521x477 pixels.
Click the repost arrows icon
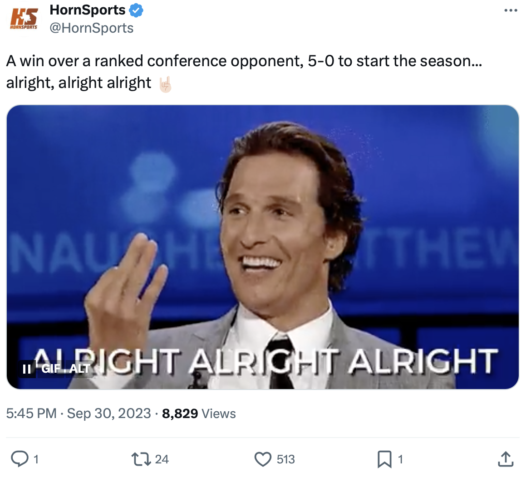[141, 459]
